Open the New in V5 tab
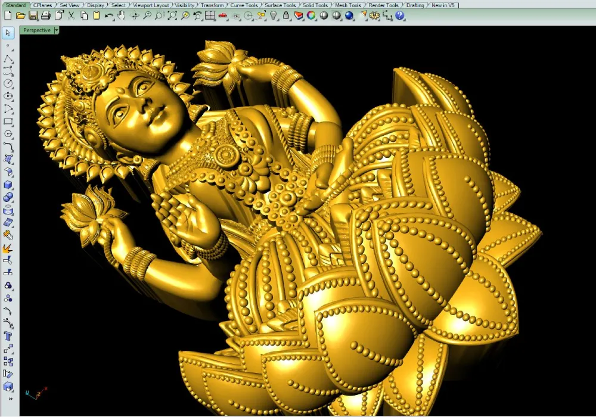The width and height of the screenshot is (596, 417). click(443, 5)
